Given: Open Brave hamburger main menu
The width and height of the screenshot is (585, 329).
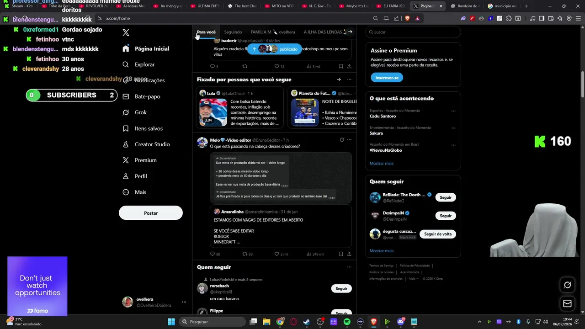Looking at the screenshot, I should point(578,18).
